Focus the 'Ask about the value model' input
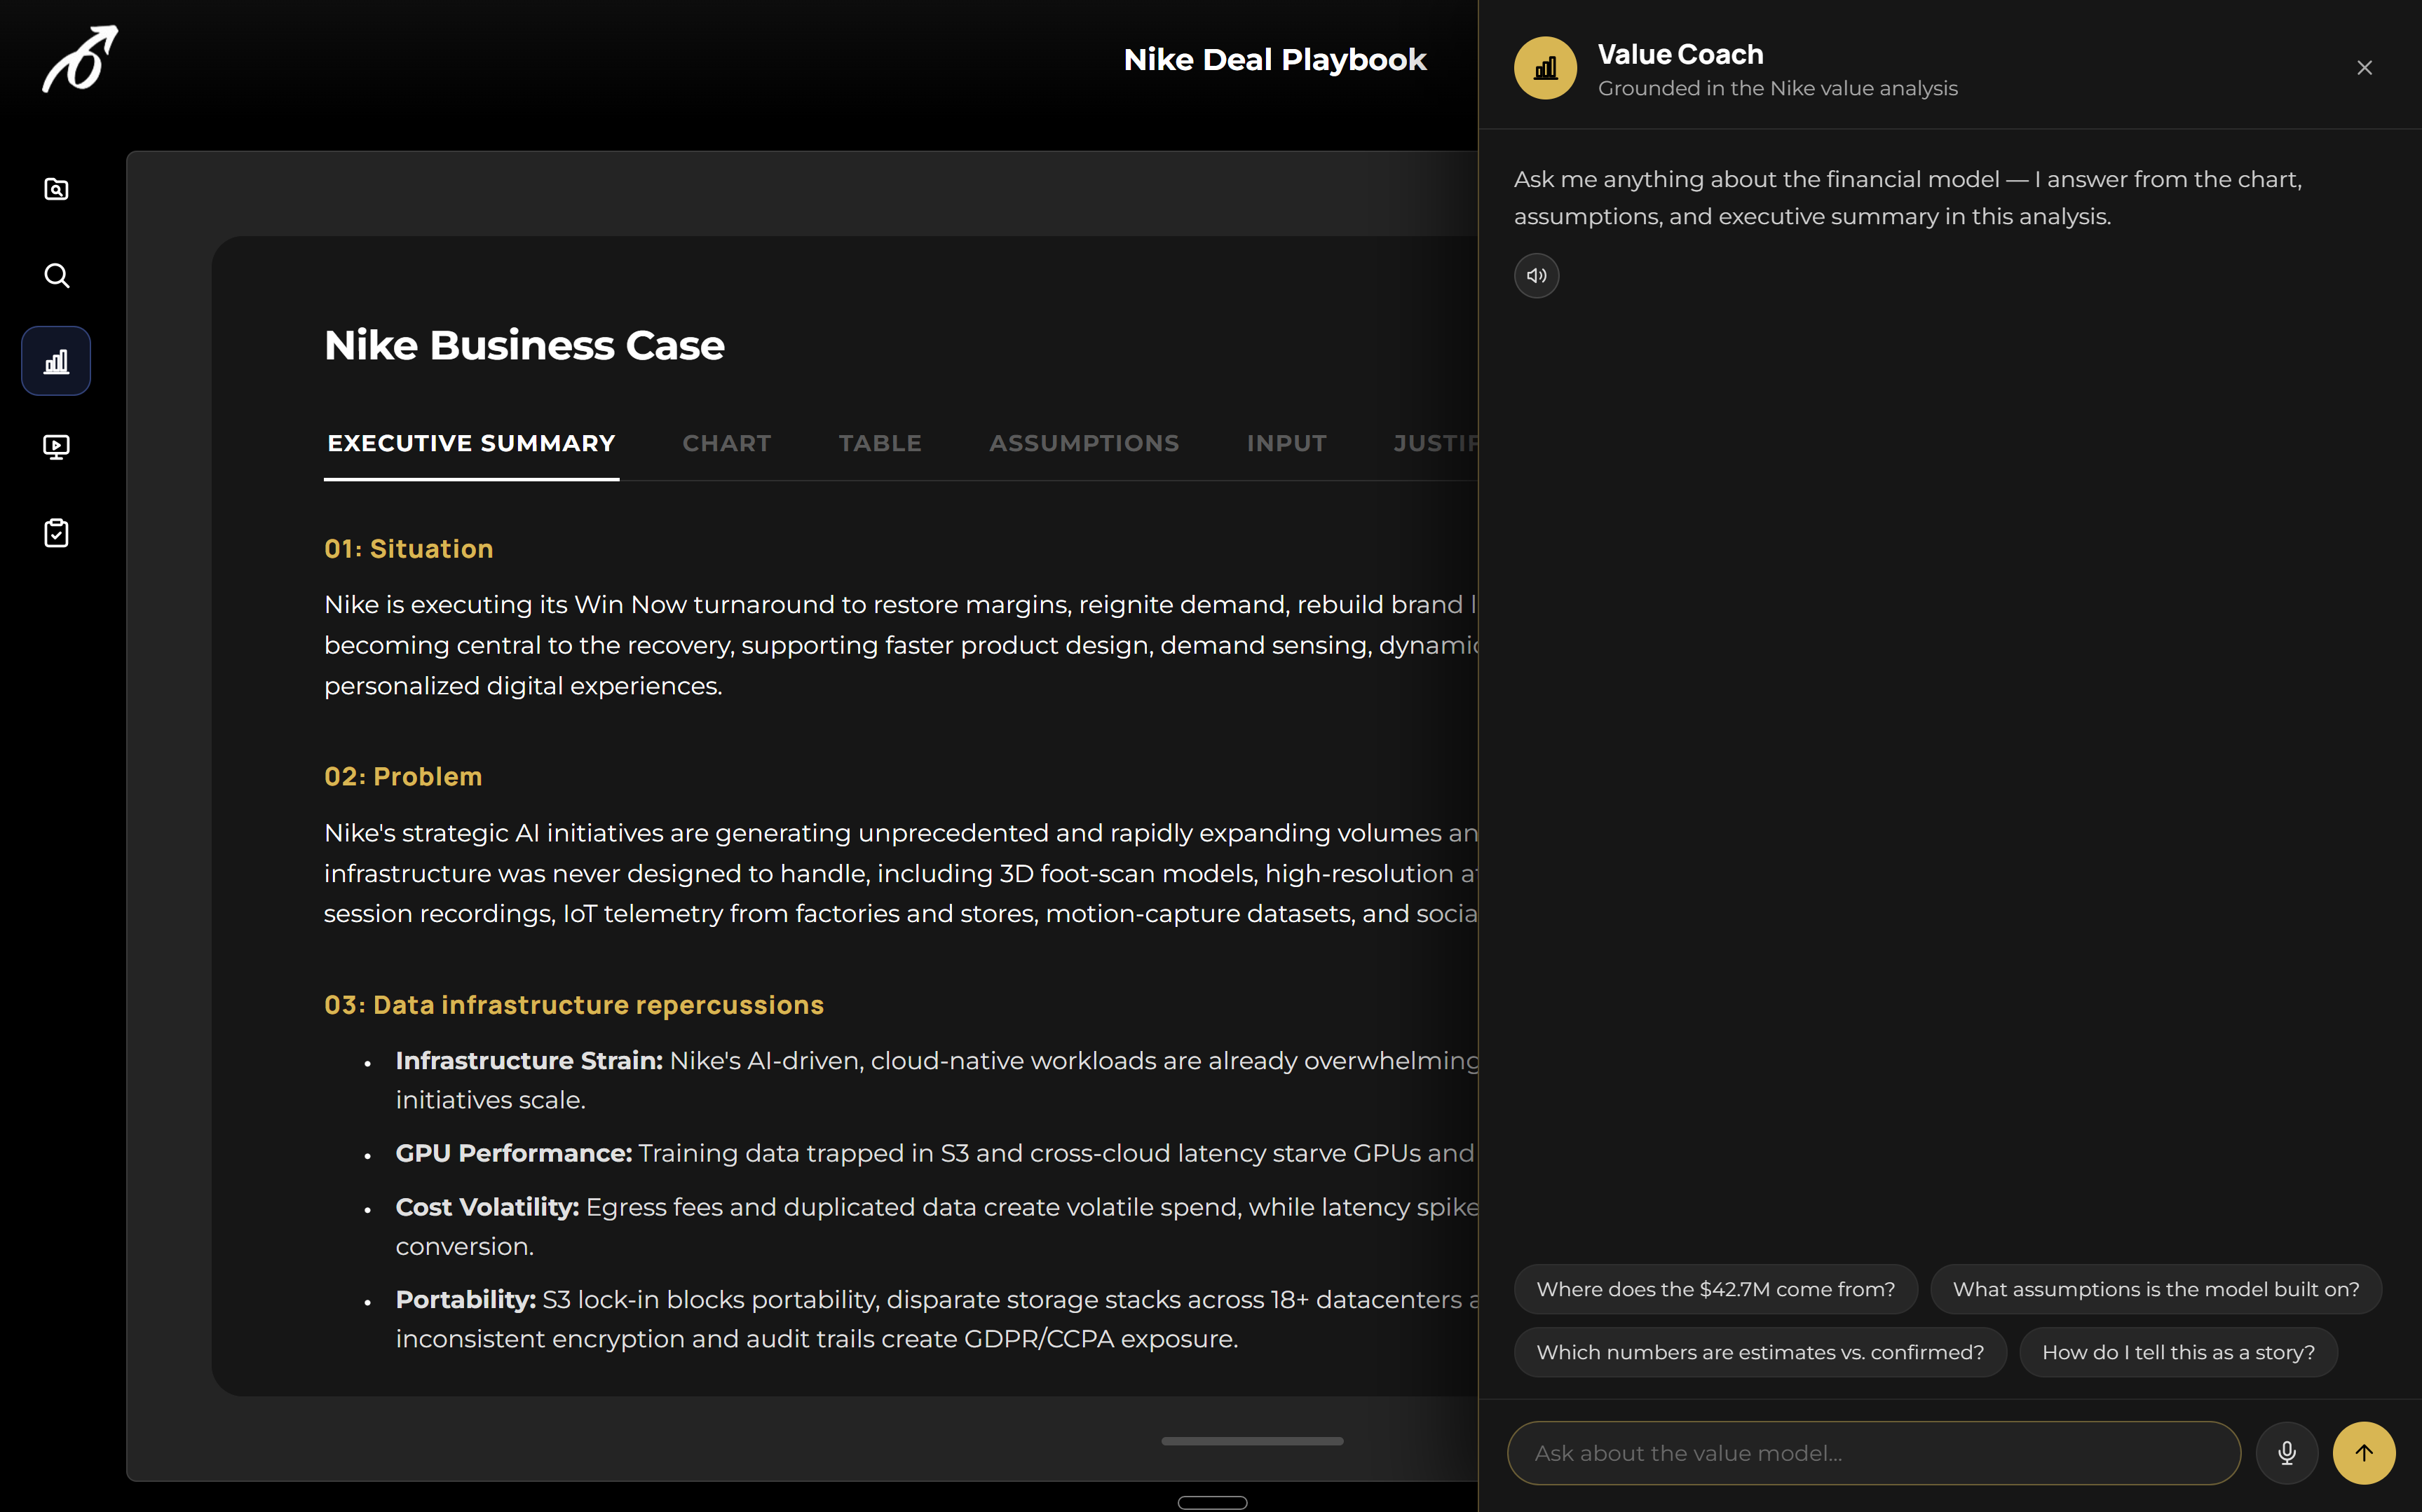 coord(1873,1453)
